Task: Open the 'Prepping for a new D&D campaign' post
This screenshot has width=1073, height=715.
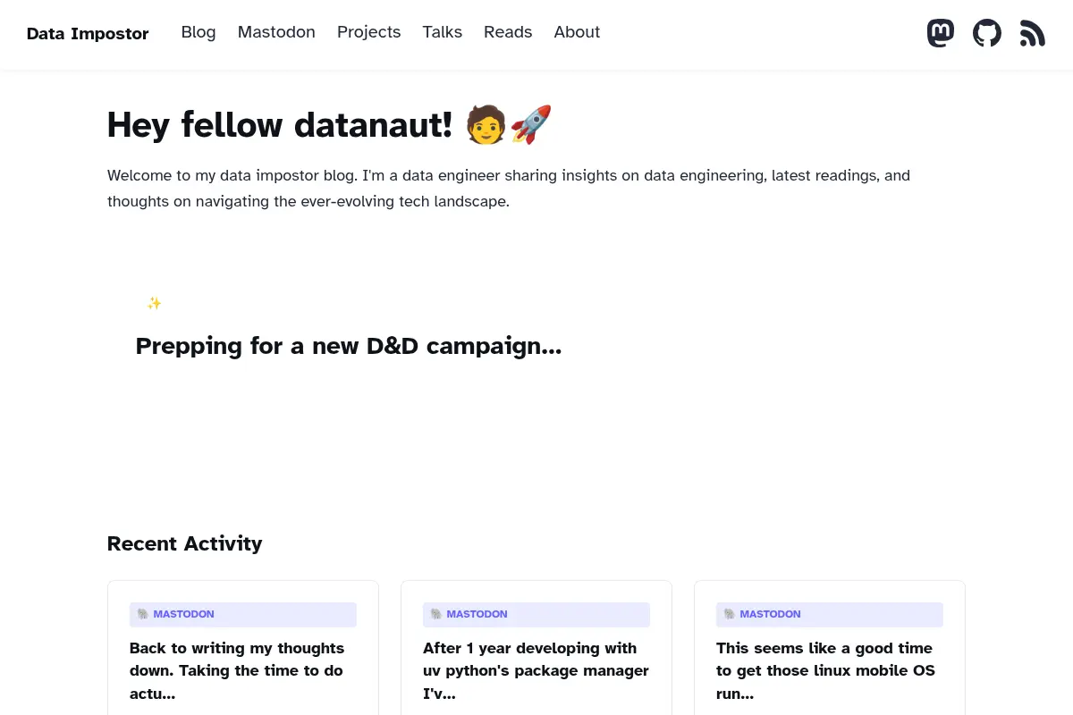Action: 349,346
